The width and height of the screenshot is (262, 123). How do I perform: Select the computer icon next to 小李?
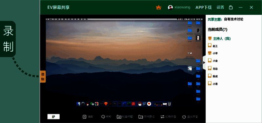click(x=210, y=53)
